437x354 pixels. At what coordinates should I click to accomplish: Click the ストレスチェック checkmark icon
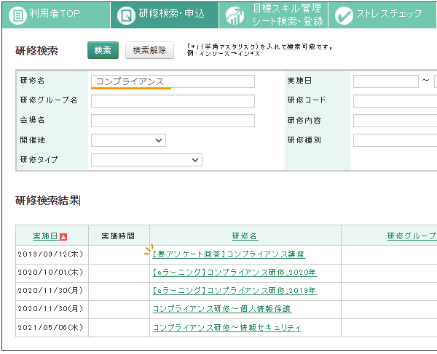344,16
